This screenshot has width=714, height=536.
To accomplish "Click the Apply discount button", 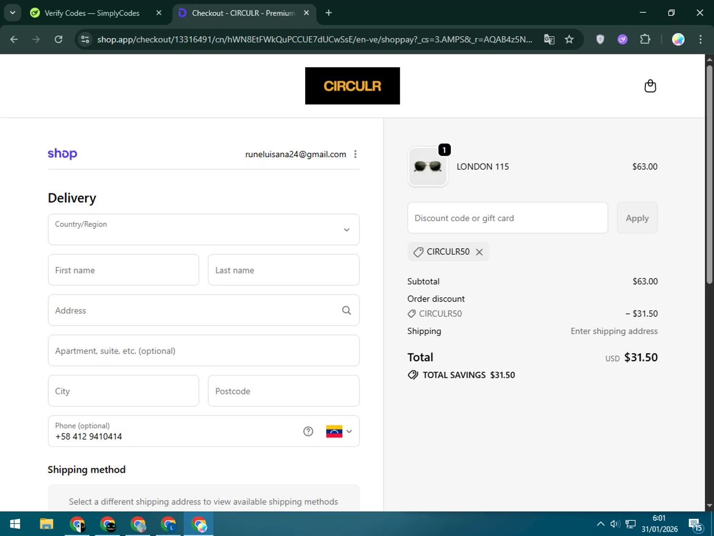I will (x=637, y=218).
